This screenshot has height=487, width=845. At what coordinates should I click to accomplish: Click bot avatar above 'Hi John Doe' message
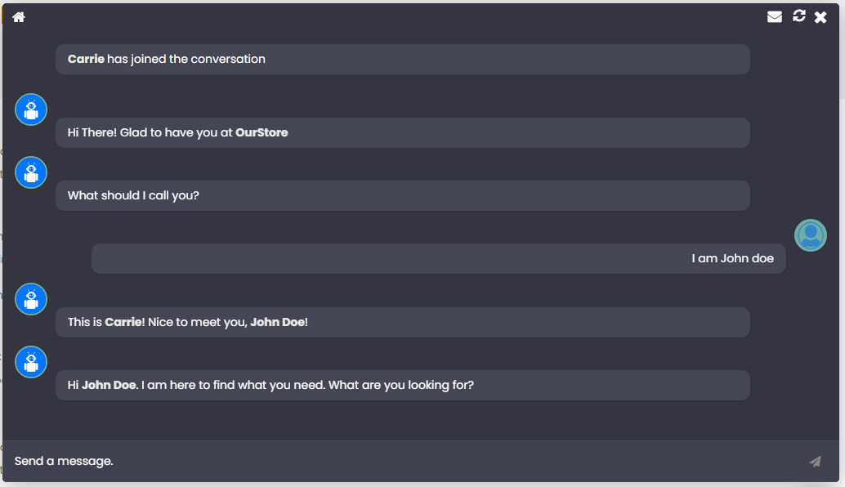coord(31,362)
